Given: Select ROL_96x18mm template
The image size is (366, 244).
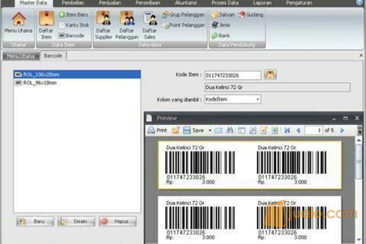Looking at the screenshot, I should [77, 82].
